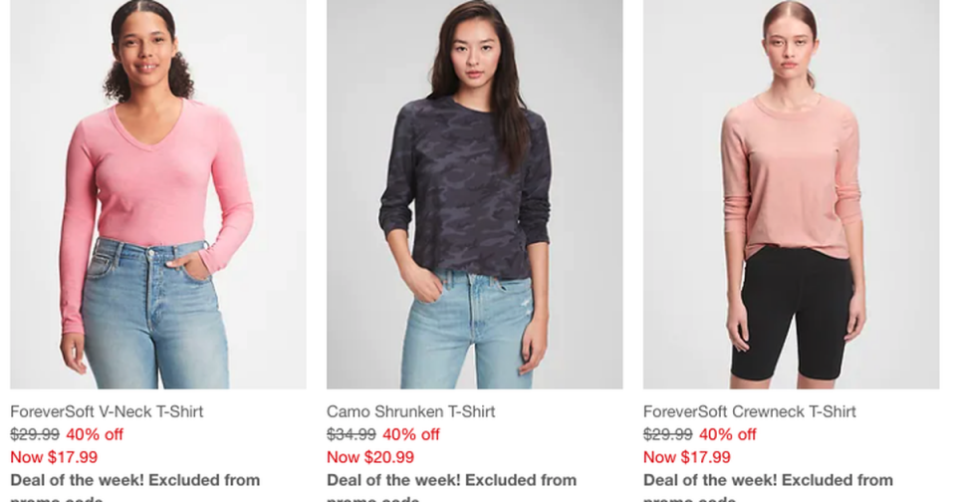The image size is (956, 502).
Task: Click the crossed-out $29.99 price under Crewneck T-Shirt
Action: pyautogui.click(x=668, y=434)
